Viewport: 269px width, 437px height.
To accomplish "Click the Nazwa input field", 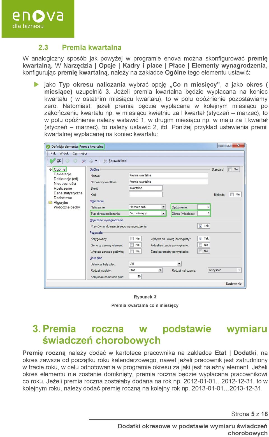I will pyautogui.click(x=168, y=175).
